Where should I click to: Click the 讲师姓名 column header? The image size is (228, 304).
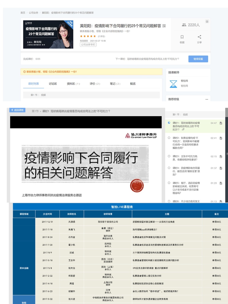point(72,214)
